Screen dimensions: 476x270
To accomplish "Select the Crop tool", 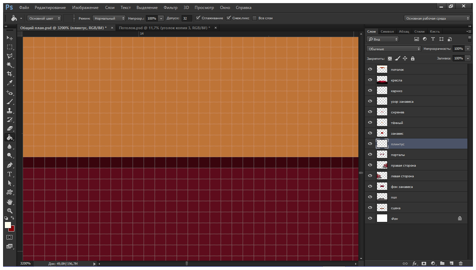I will click(10, 74).
